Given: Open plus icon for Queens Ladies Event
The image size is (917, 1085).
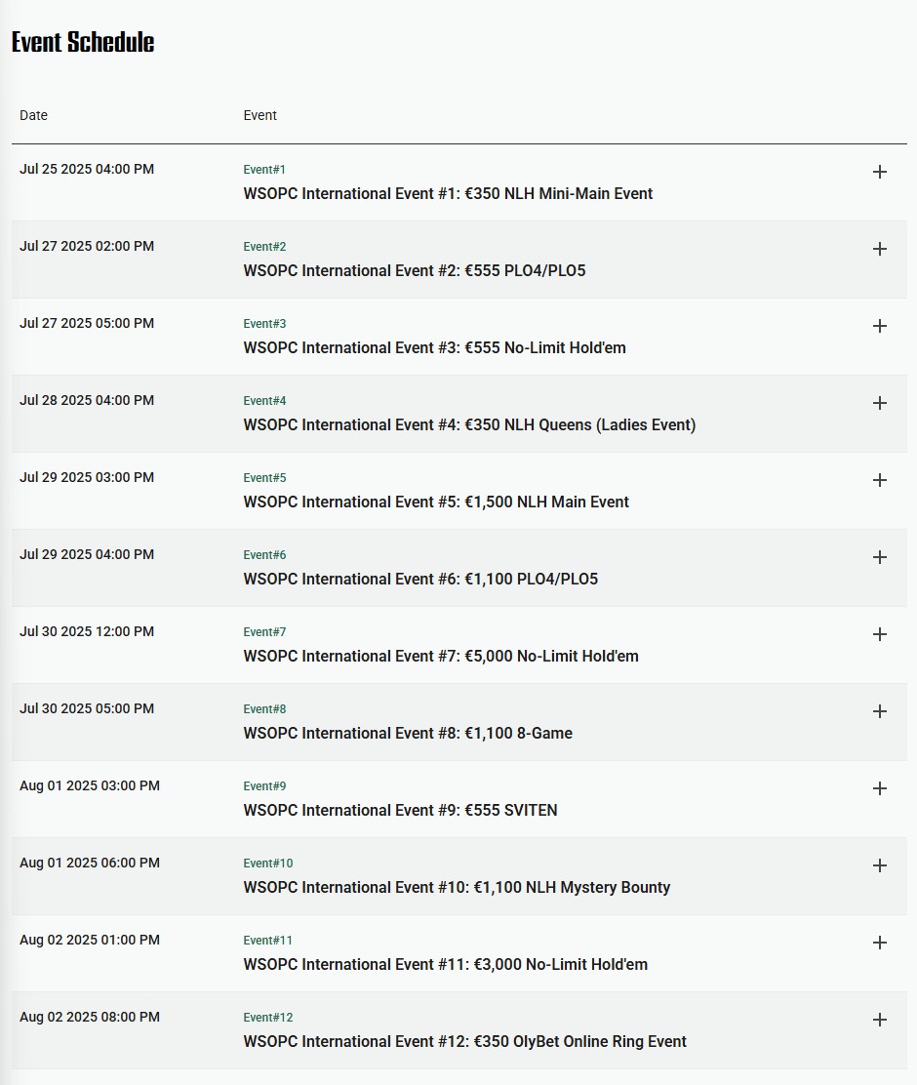Looking at the screenshot, I should [880, 403].
